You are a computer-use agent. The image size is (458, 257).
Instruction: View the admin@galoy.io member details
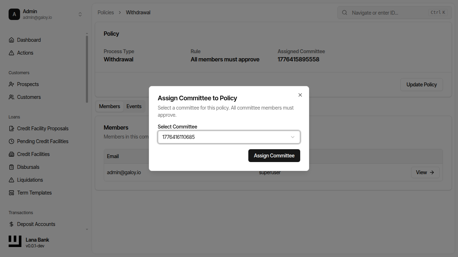(425, 172)
